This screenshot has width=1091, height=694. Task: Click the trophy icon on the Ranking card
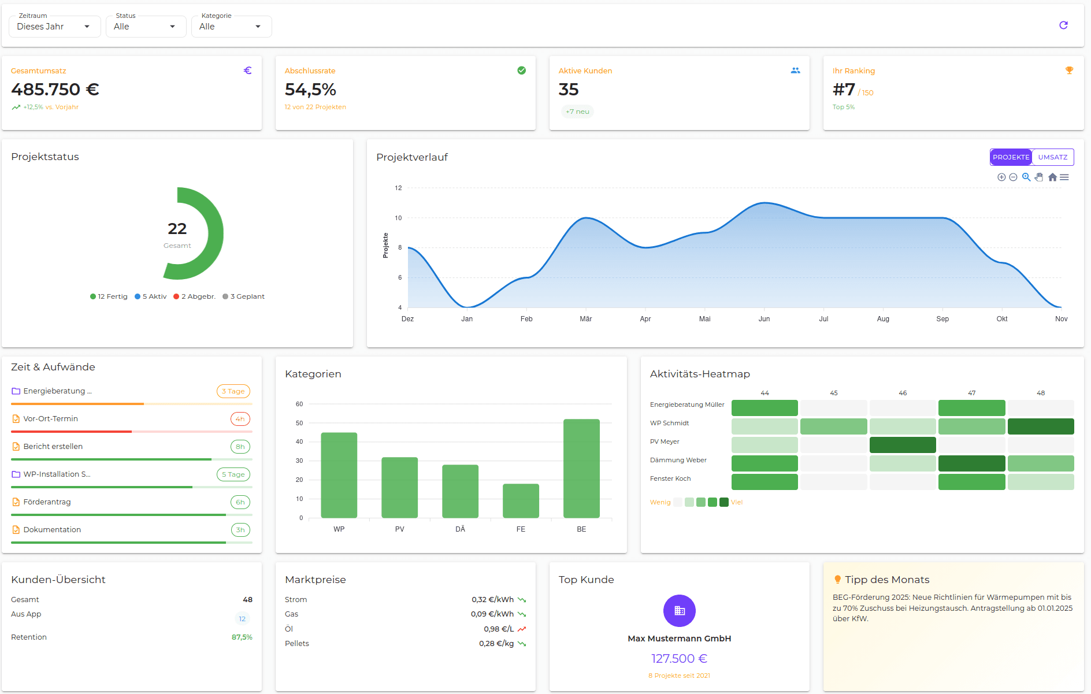[x=1070, y=70]
